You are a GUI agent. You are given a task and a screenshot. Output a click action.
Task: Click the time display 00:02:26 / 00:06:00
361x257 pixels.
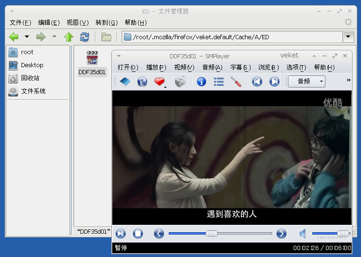click(322, 248)
